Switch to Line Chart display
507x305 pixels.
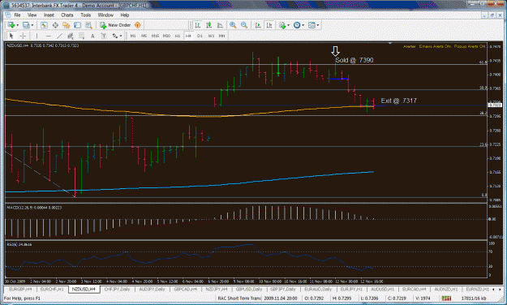[220, 25]
